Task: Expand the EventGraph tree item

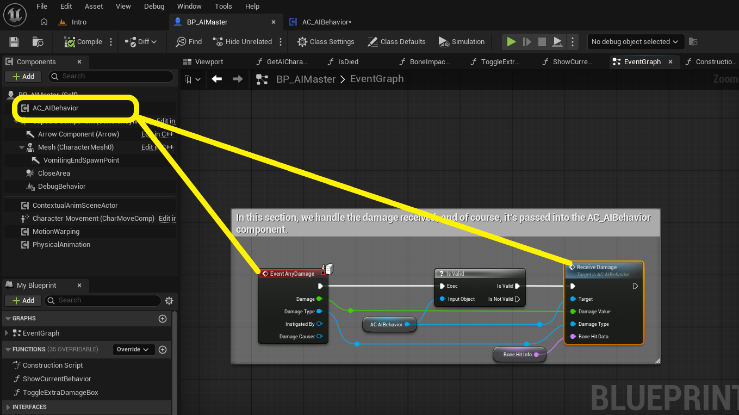Action: click(x=7, y=333)
